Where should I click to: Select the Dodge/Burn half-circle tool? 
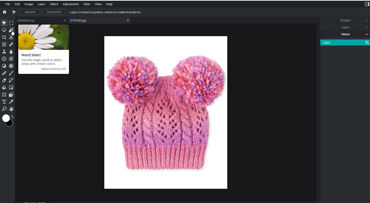4,66
